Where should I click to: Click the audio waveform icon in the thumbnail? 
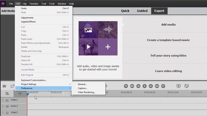108,29
